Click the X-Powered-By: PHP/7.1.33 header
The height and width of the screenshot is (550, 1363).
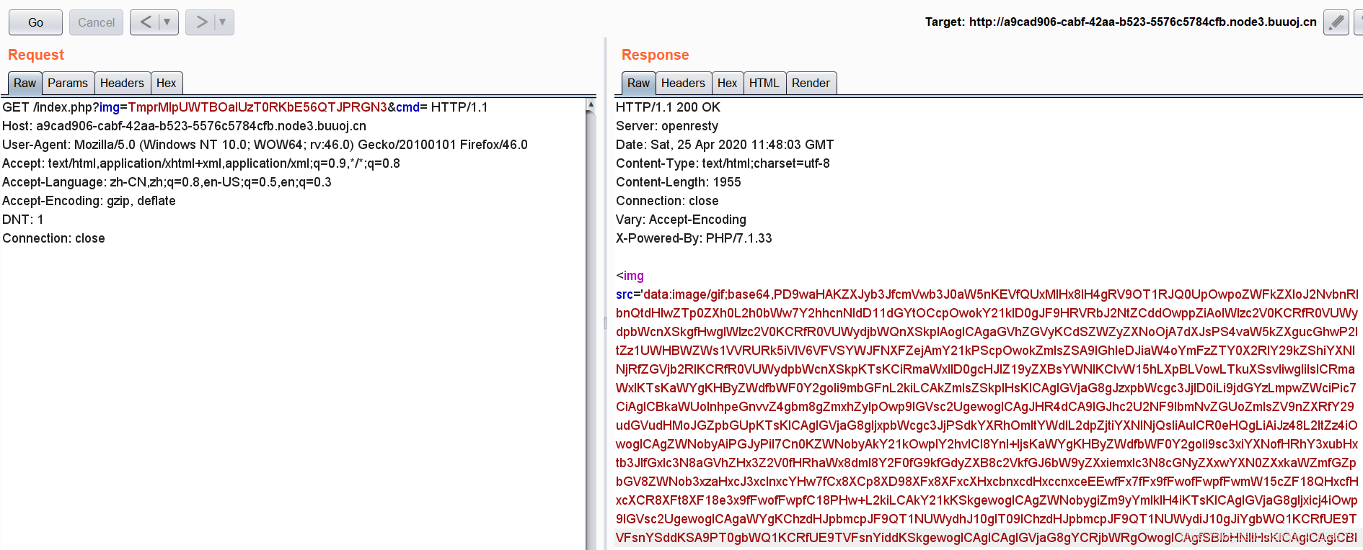tap(694, 238)
